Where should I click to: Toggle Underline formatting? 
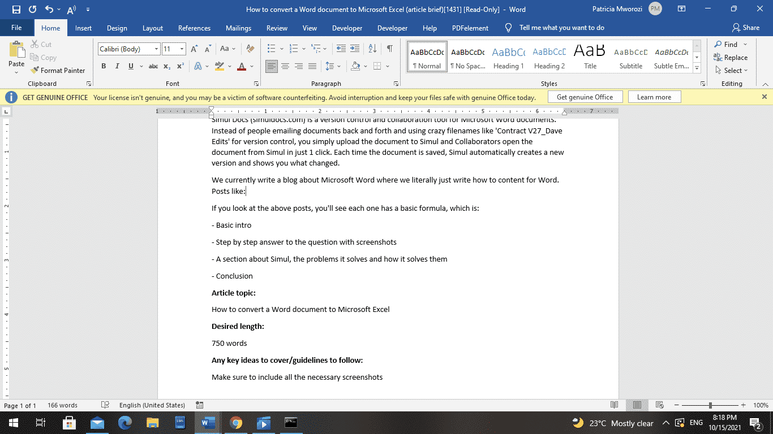[x=131, y=66]
